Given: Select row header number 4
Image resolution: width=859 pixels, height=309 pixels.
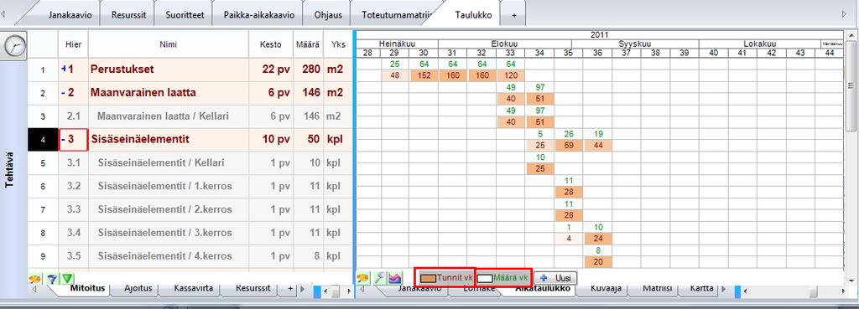Looking at the screenshot, I should click(x=43, y=140).
